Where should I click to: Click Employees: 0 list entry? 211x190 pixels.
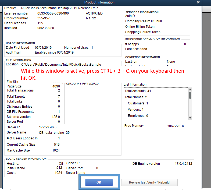click(x=138, y=116)
